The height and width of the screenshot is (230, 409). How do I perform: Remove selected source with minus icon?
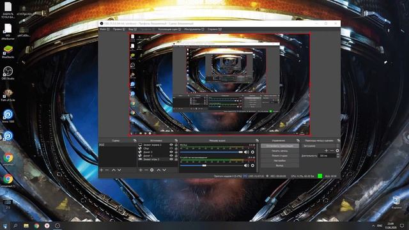pos(146,170)
